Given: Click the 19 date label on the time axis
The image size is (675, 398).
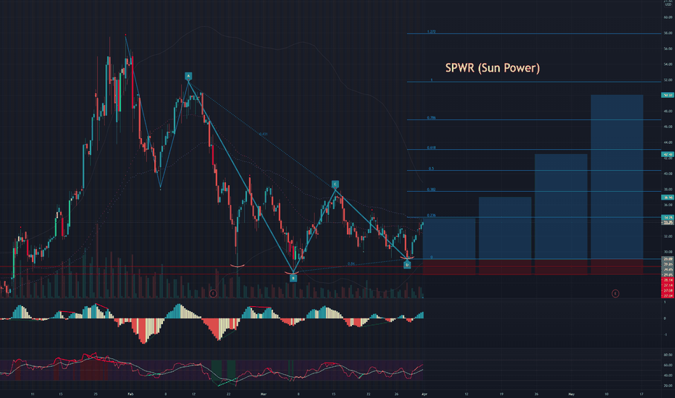Looking at the screenshot, I should (501, 394).
